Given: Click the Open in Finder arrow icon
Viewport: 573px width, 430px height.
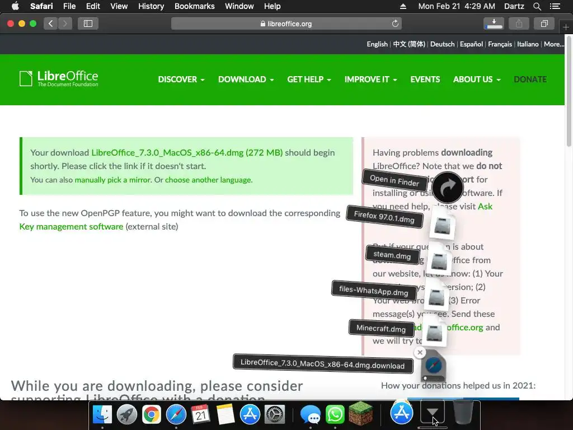Looking at the screenshot, I should coord(447,188).
